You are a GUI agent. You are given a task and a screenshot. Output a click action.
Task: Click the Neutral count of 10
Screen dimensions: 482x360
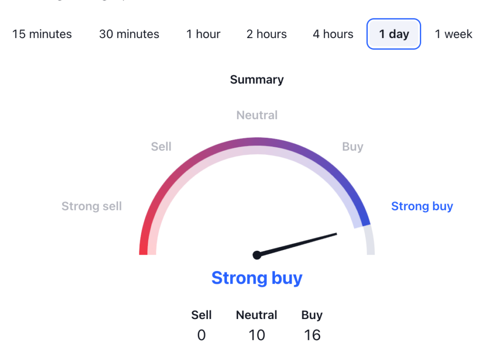[x=257, y=335]
